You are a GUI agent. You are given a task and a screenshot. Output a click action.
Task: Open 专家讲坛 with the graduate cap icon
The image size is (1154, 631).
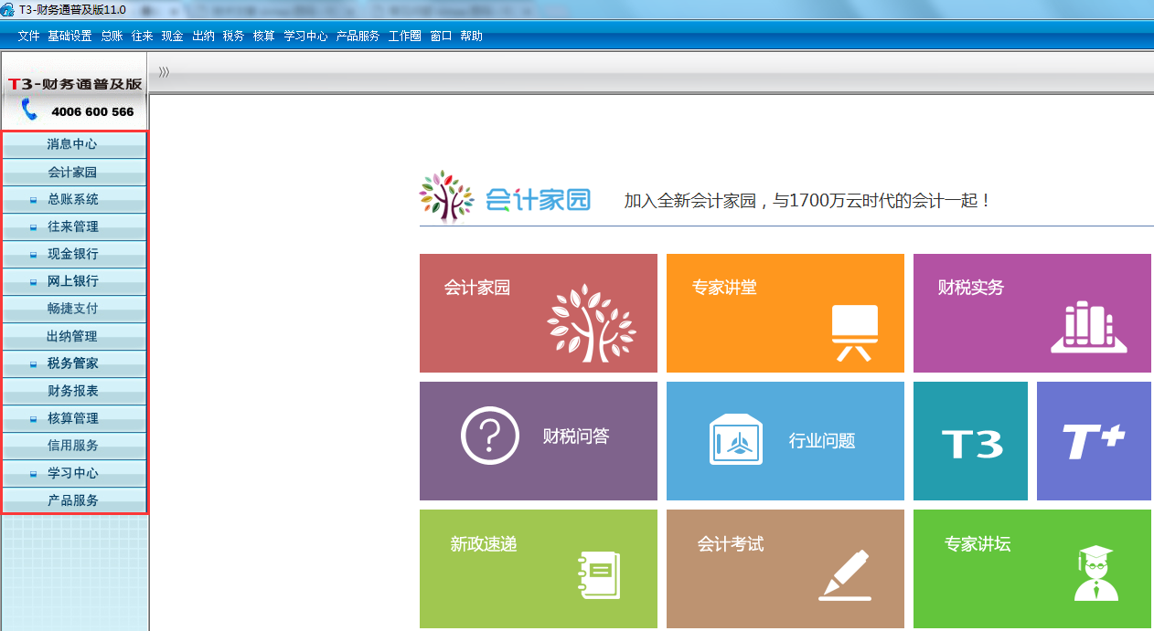pos(1031,569)
